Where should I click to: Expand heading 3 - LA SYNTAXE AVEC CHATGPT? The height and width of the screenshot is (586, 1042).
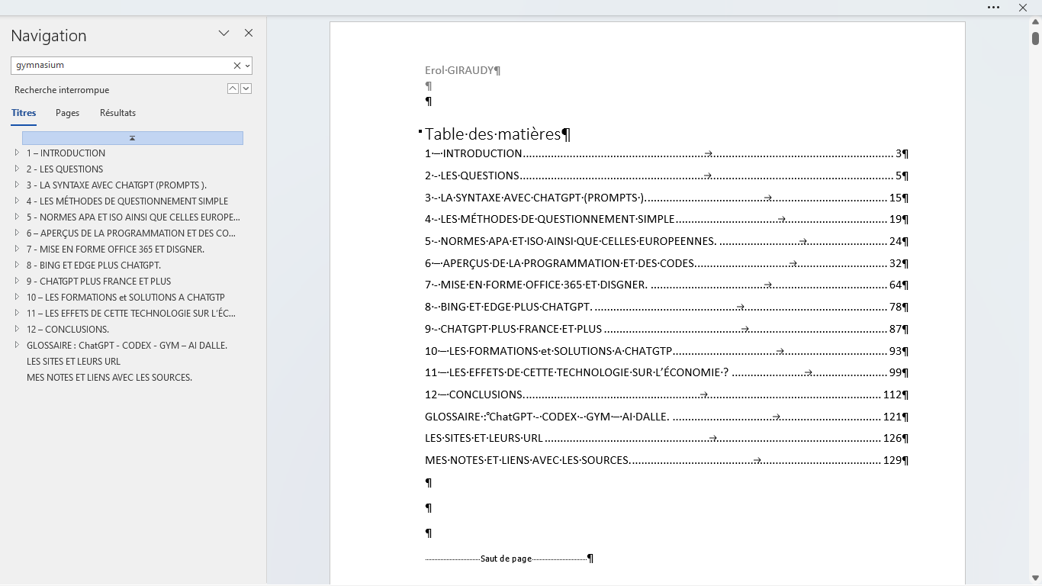17,185
